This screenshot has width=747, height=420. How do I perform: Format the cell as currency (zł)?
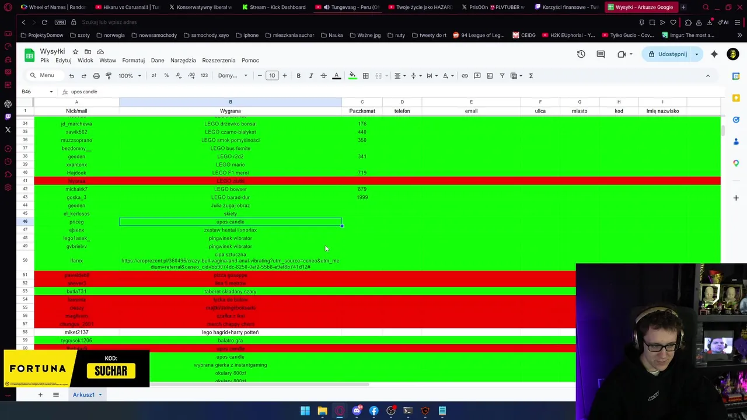[x=153, y=76]
